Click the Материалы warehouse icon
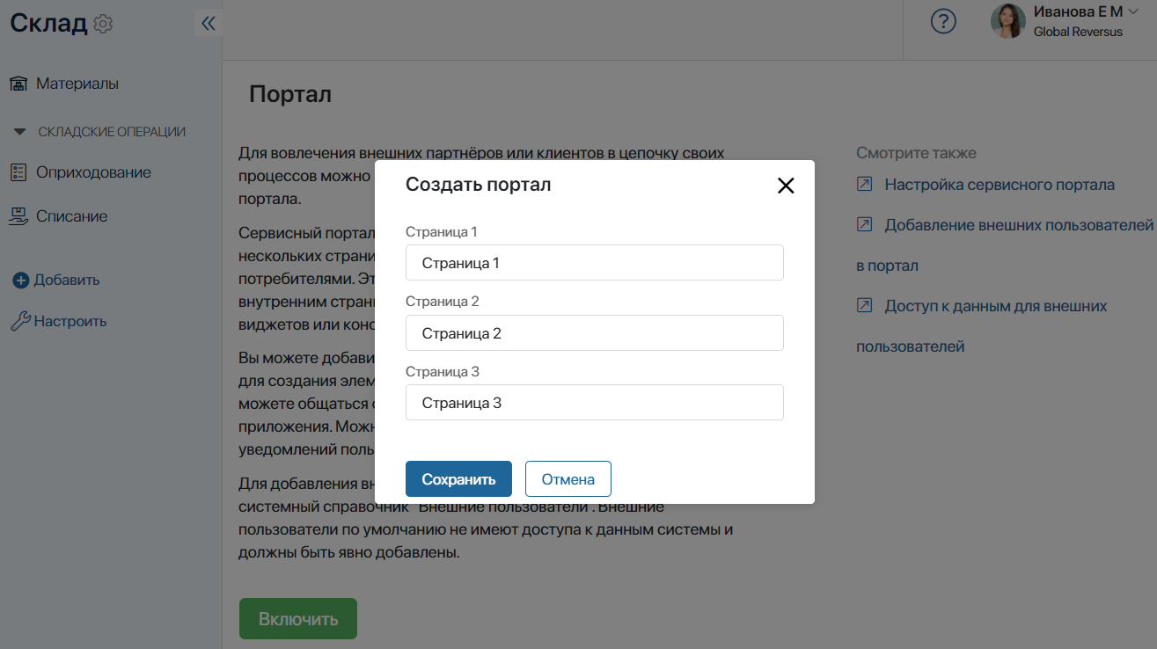The image size is (1157, 649). point(18,84)
